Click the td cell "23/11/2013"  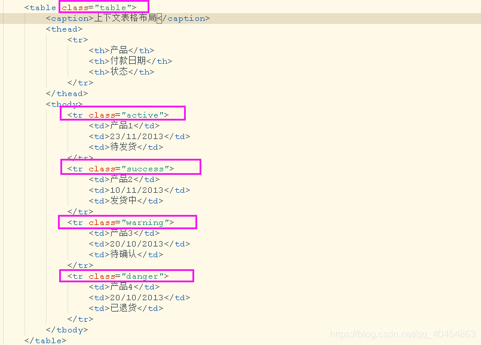pos(140,136)
